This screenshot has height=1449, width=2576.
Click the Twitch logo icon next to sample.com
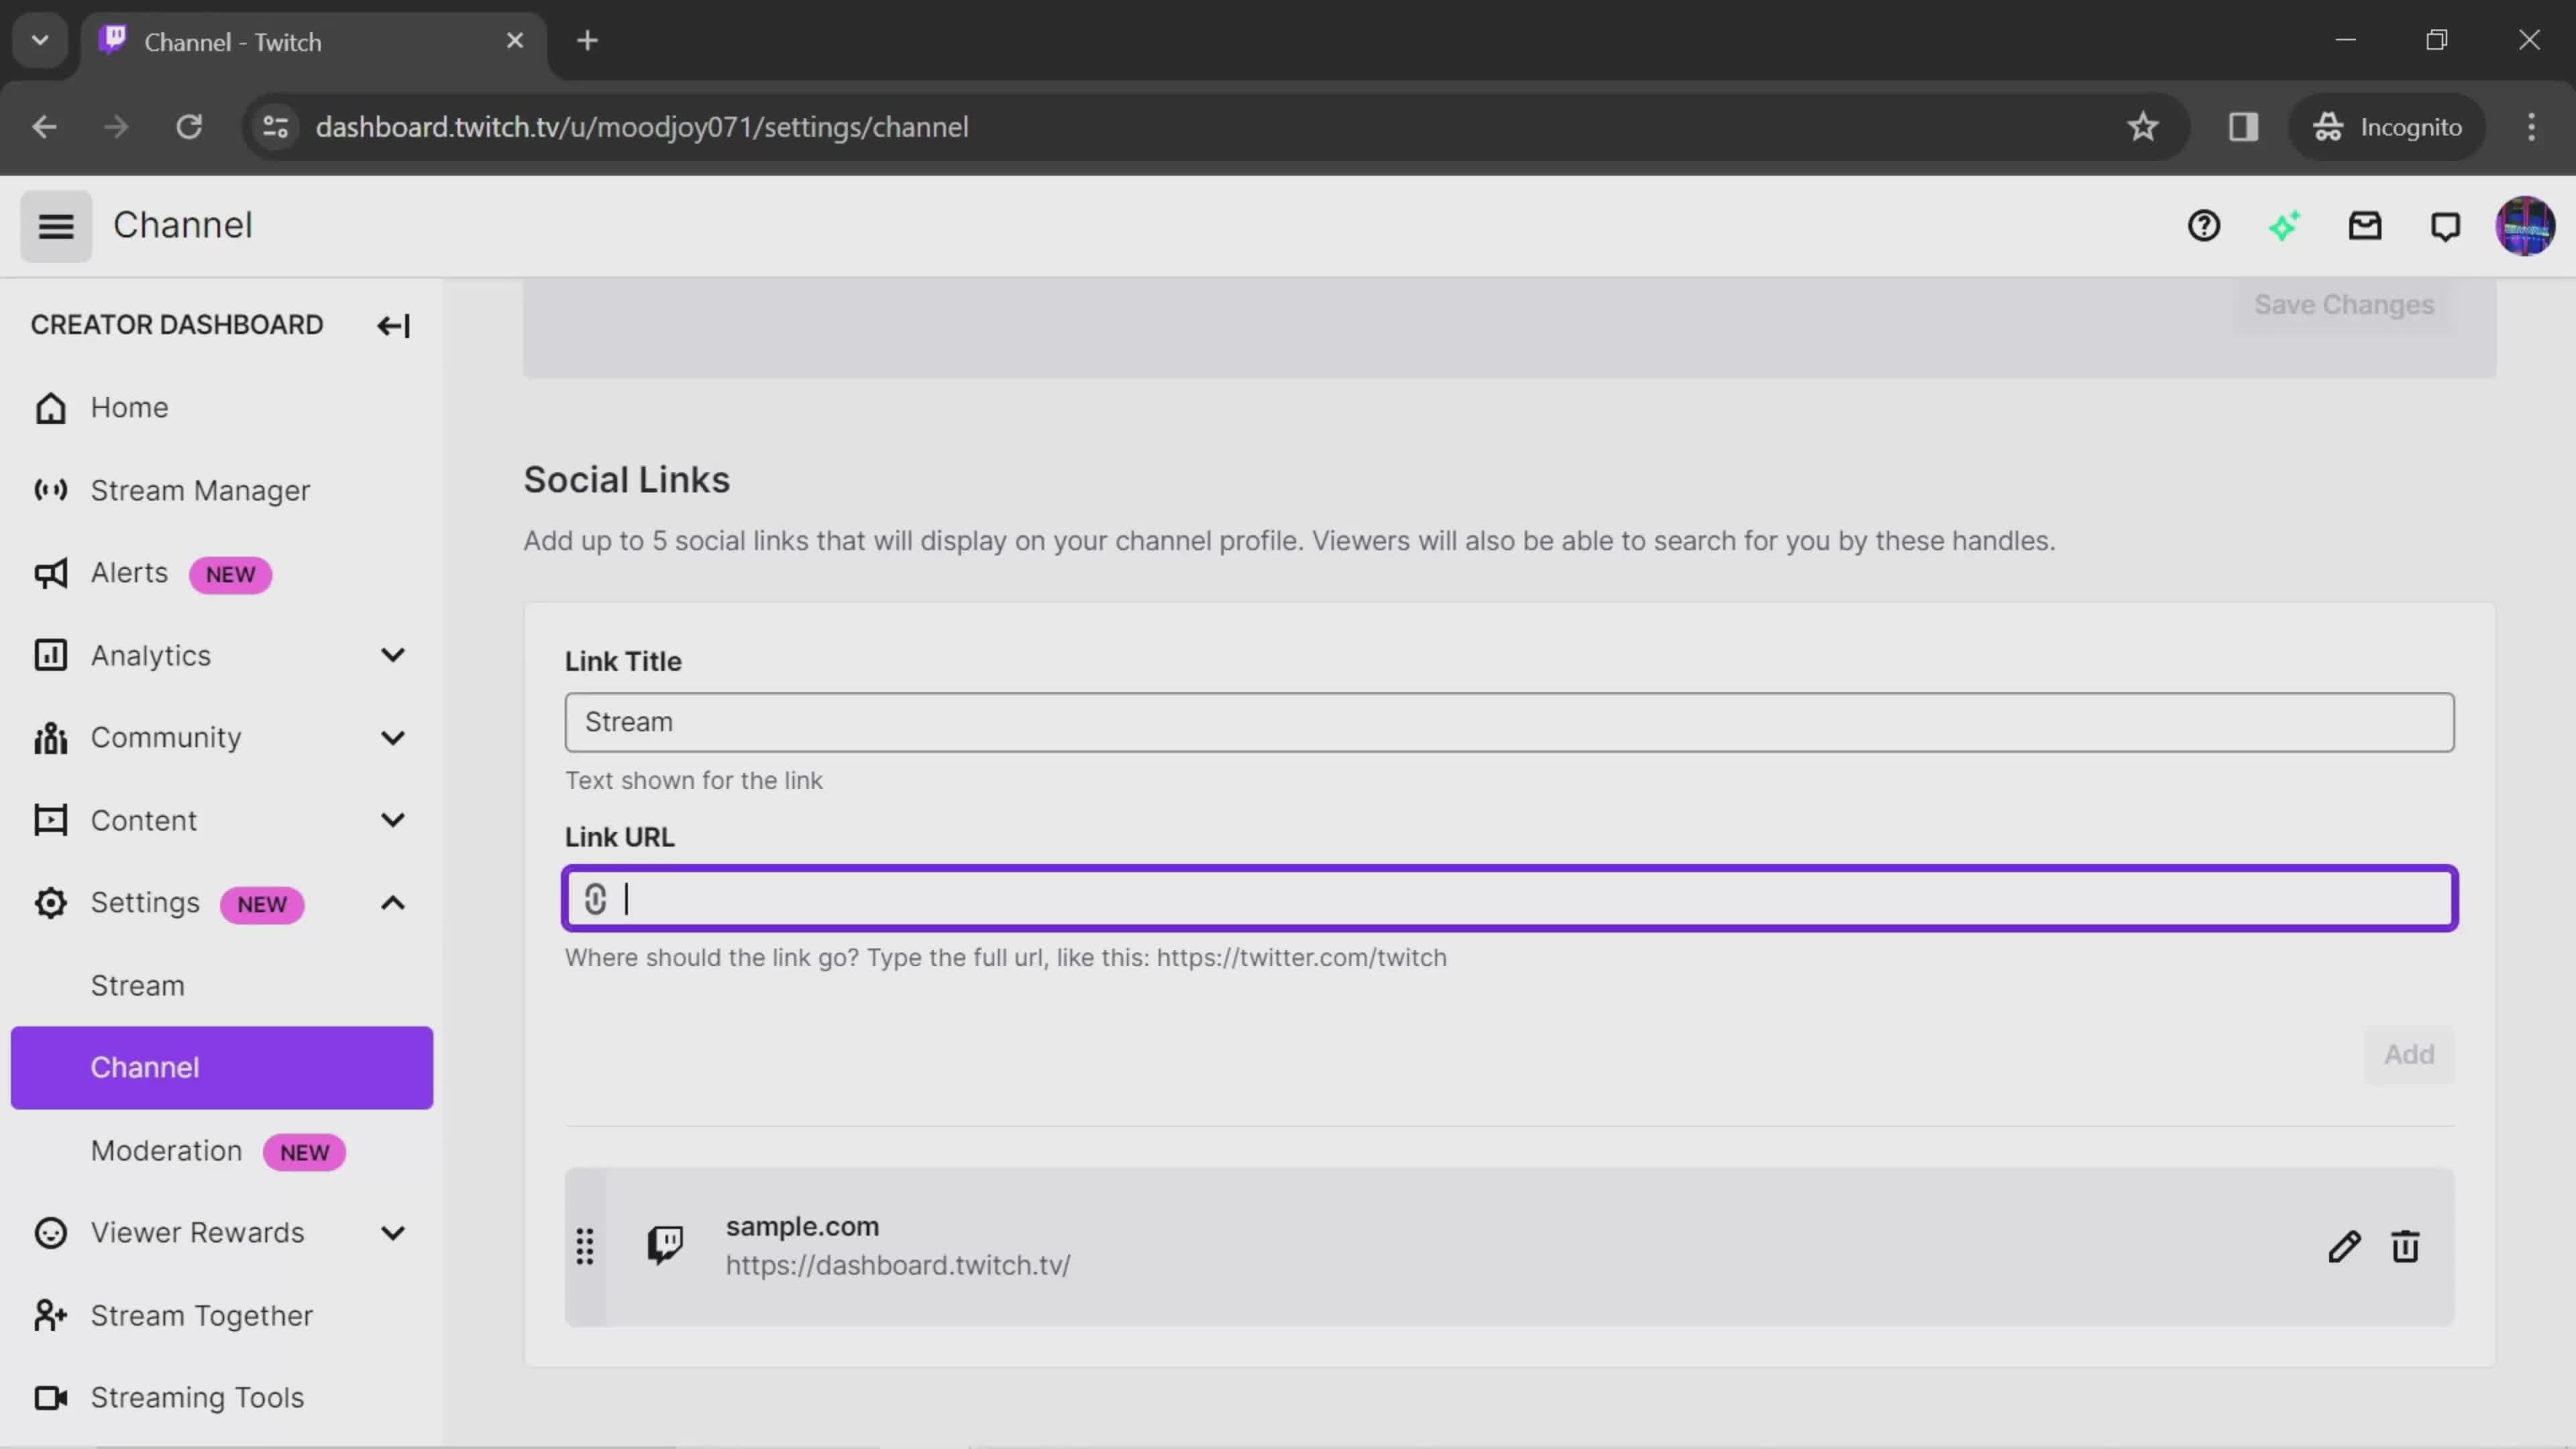tap(667, 1246)
